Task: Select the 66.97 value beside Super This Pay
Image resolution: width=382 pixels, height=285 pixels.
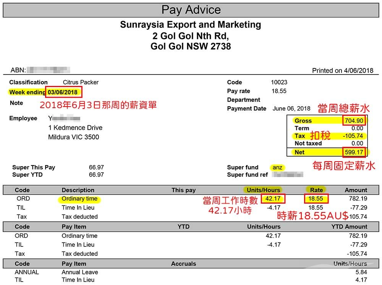Action: [x=97, y=167]
